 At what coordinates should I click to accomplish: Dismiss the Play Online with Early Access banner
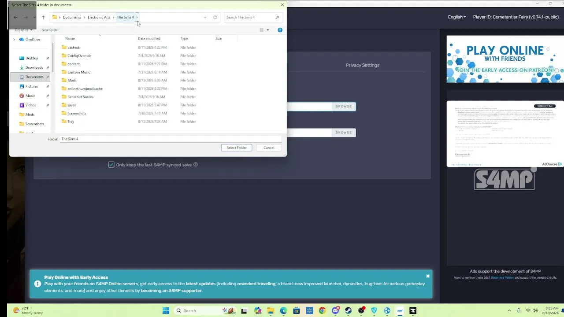click(x=427, y=276)
